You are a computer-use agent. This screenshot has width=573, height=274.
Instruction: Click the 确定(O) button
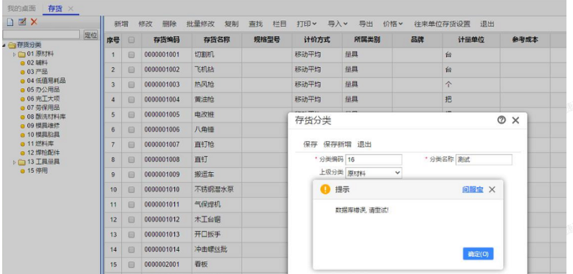pyautogui.click(x=478, y=254)
